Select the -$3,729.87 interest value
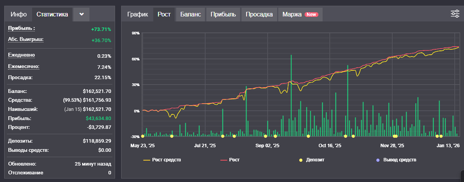This screenshot has width=464, height=182. 99,127
